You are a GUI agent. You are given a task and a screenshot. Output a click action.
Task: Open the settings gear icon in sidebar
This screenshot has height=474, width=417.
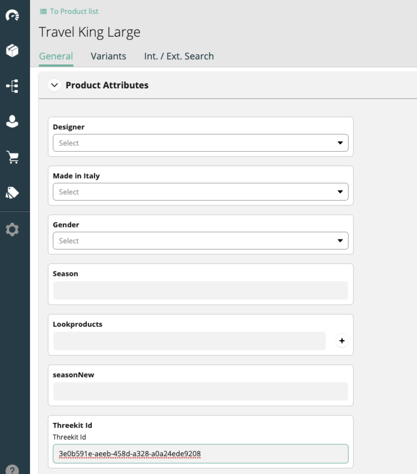pyautogui.click(x=12, y=229)
